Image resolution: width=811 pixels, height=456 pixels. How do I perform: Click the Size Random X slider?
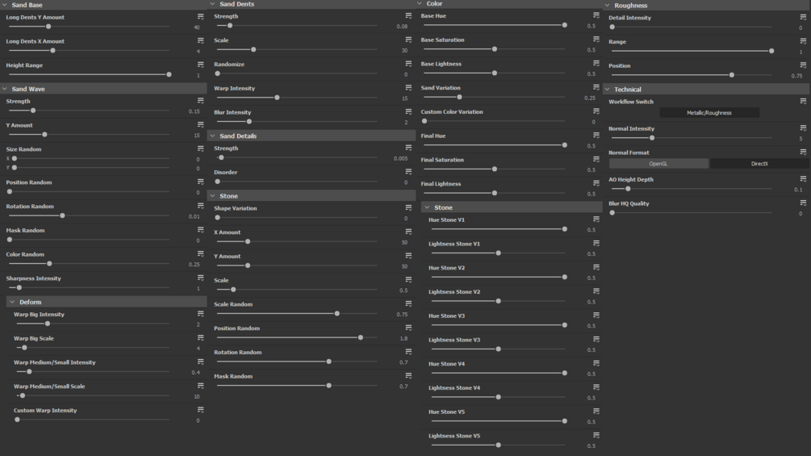(15, 159)
